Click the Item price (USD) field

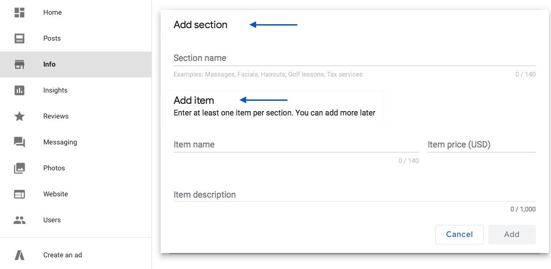click(x=482, y=145)
